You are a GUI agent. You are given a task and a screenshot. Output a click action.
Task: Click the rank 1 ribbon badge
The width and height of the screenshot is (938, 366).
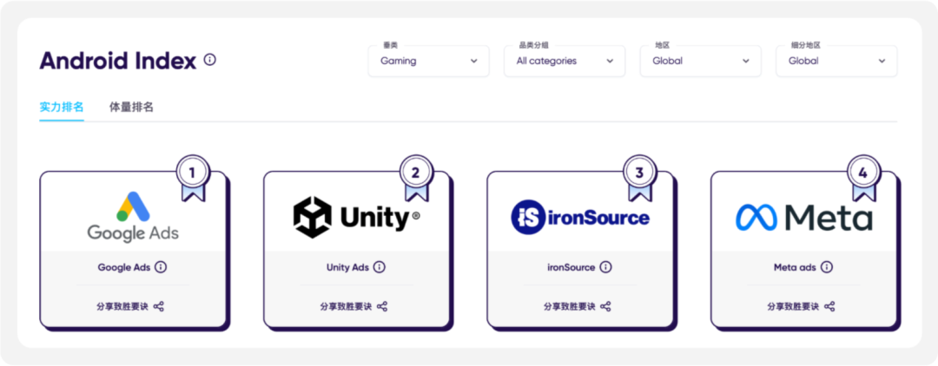tap(193, 177)
